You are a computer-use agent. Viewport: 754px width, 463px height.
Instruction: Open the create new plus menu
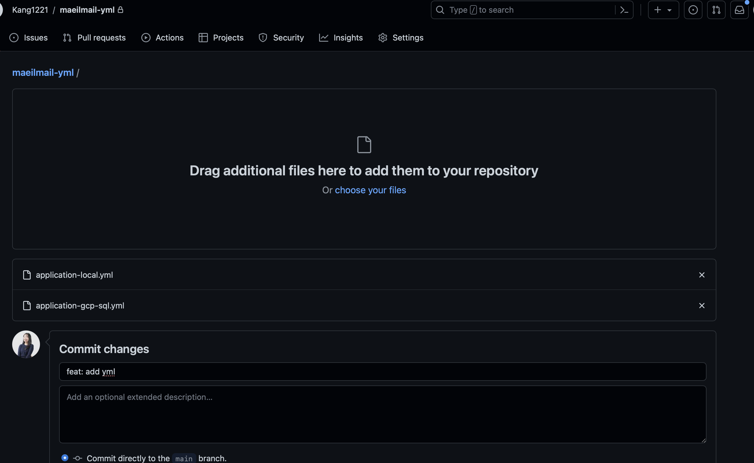pyautogui.click(x=663, y=10)
